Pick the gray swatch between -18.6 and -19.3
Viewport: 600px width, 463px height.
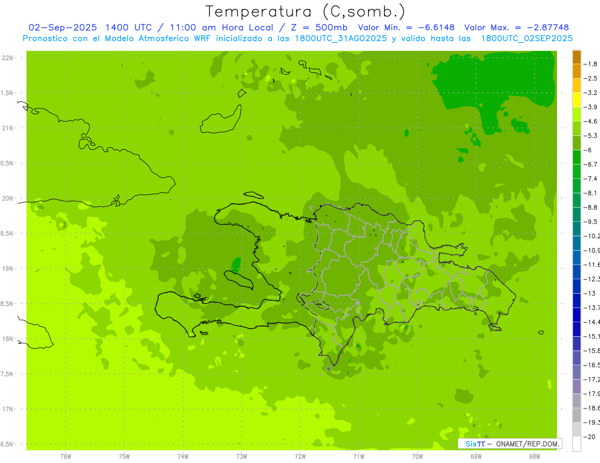(576, 416)
